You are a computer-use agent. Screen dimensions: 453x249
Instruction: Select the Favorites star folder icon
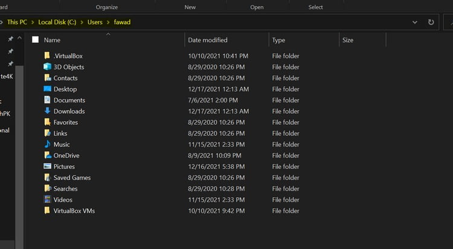(x=47, y=122)
